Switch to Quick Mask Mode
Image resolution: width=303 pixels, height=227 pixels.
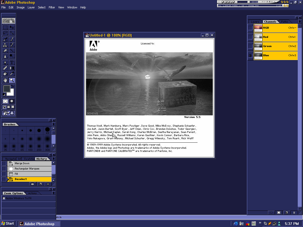coord(12,101)
